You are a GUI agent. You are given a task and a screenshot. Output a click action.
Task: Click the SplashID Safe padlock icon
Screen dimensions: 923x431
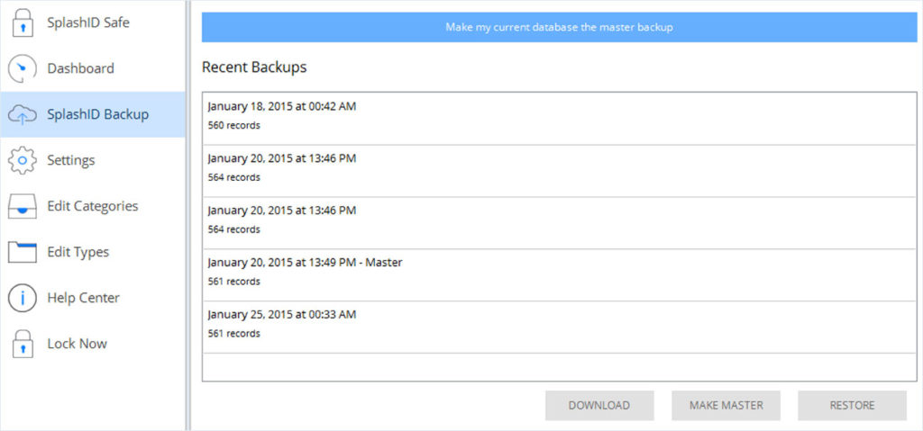click(x=23, y=23)
